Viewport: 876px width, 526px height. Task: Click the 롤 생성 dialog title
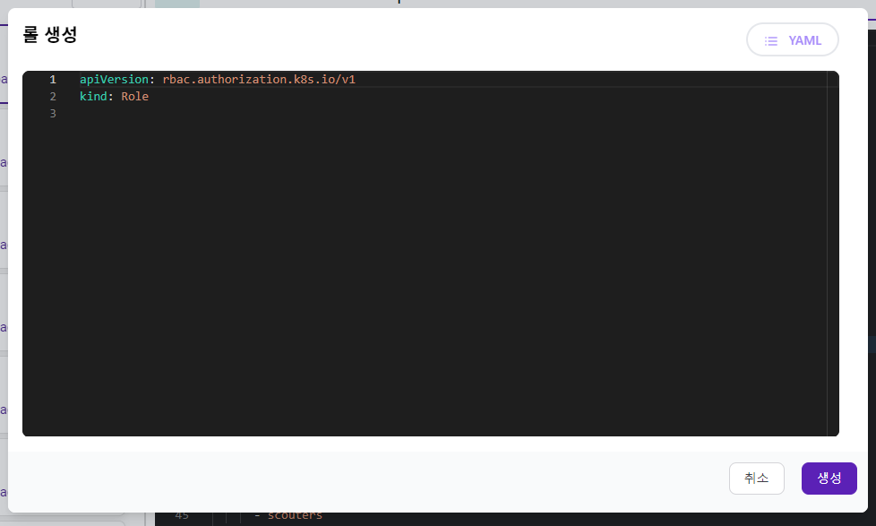pyautogui.click(x=50, y=35)
